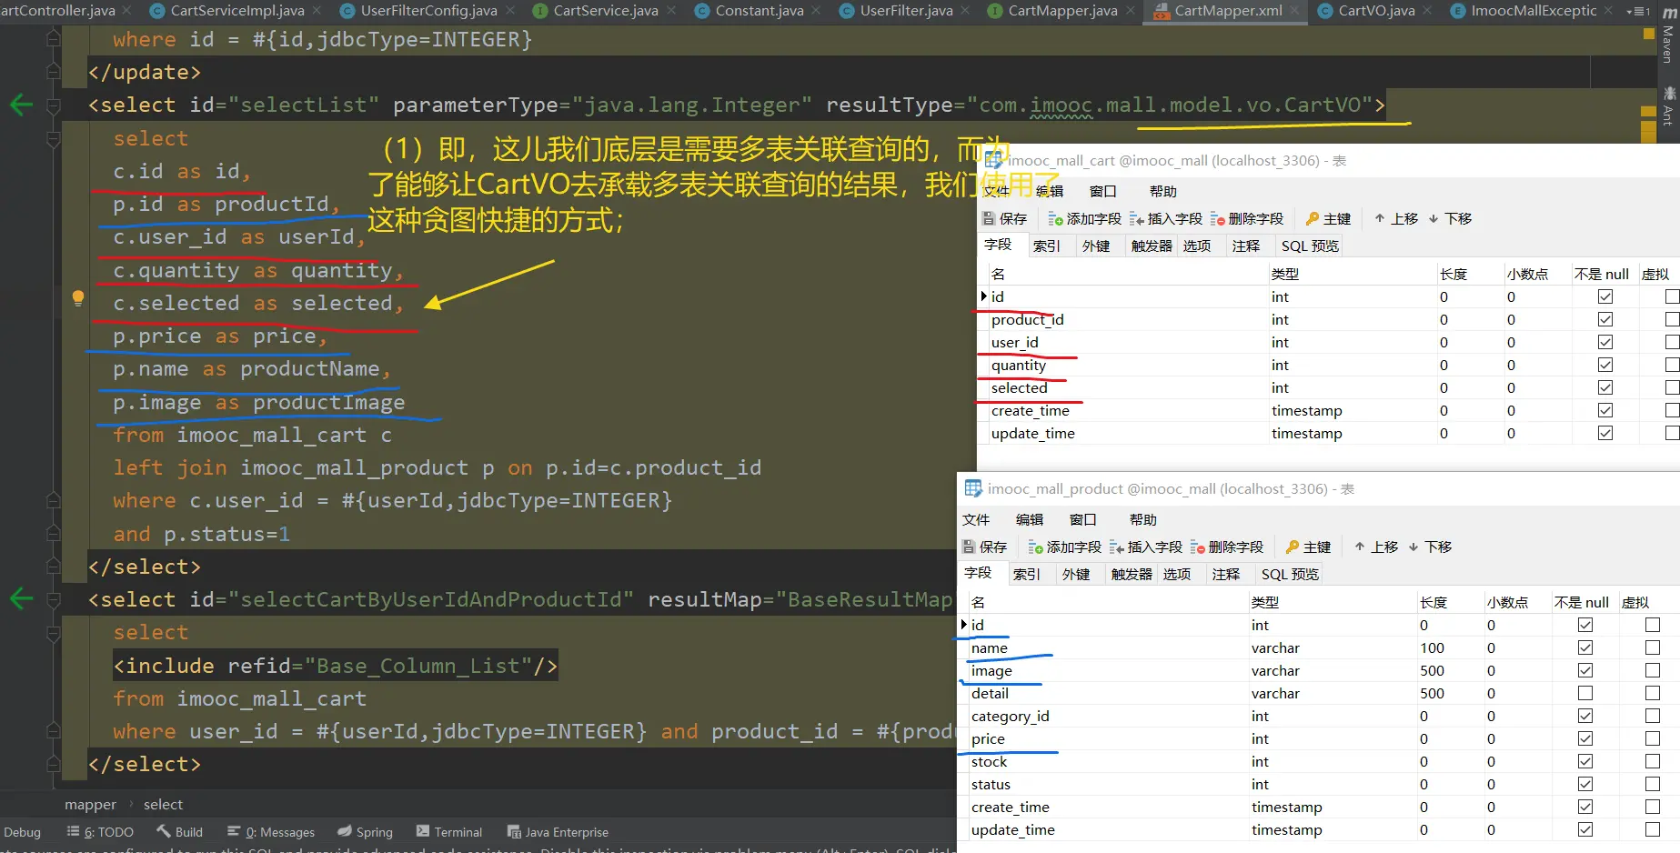Click the green navigation arrow beside selectList
The image size is (1680, 853).
point(21,105)
